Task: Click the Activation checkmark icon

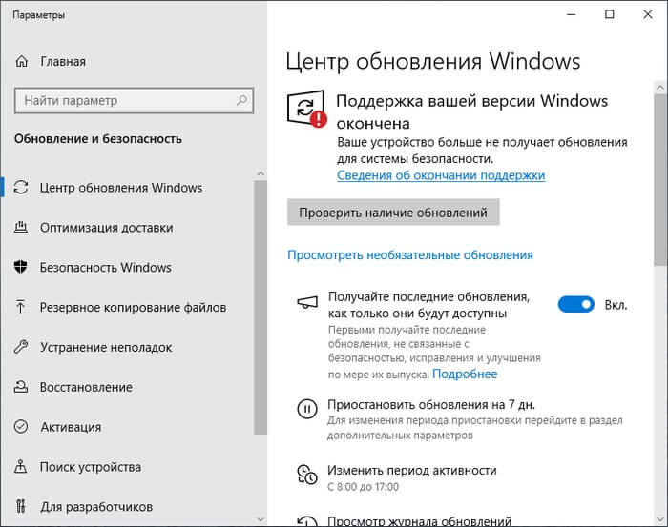Action: click(x=22, y=427)
